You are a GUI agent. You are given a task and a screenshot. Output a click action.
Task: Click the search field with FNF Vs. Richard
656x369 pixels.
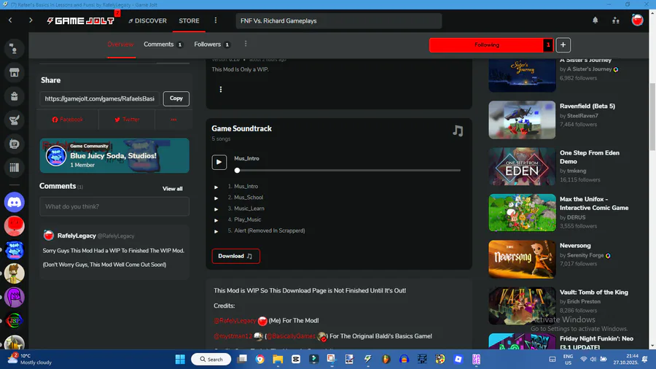click(x=339, y=21)
